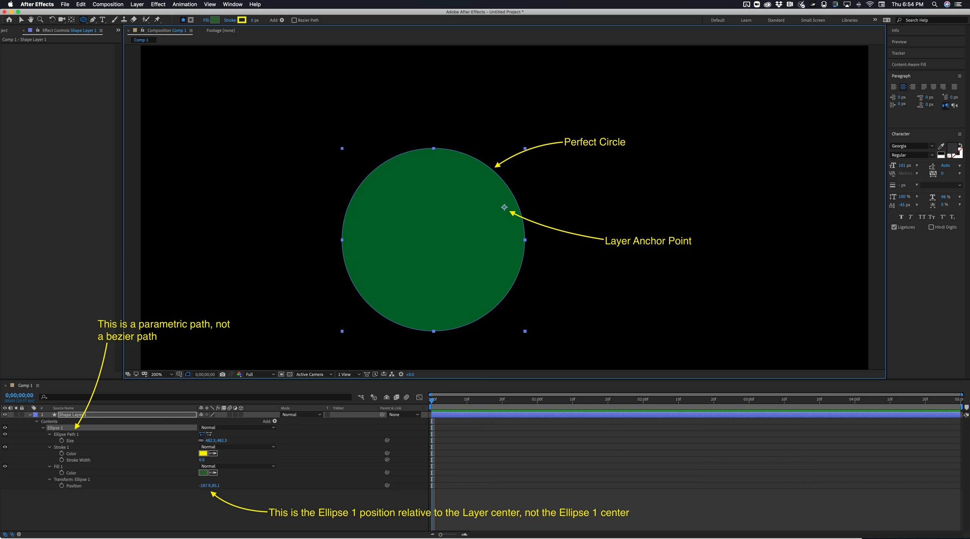Select the Puppet Pin tool
970x539 pixels.
[x=157, y=20]
